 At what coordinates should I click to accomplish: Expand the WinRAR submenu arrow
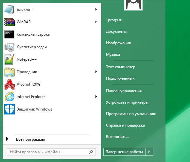(x=96, y=22)
